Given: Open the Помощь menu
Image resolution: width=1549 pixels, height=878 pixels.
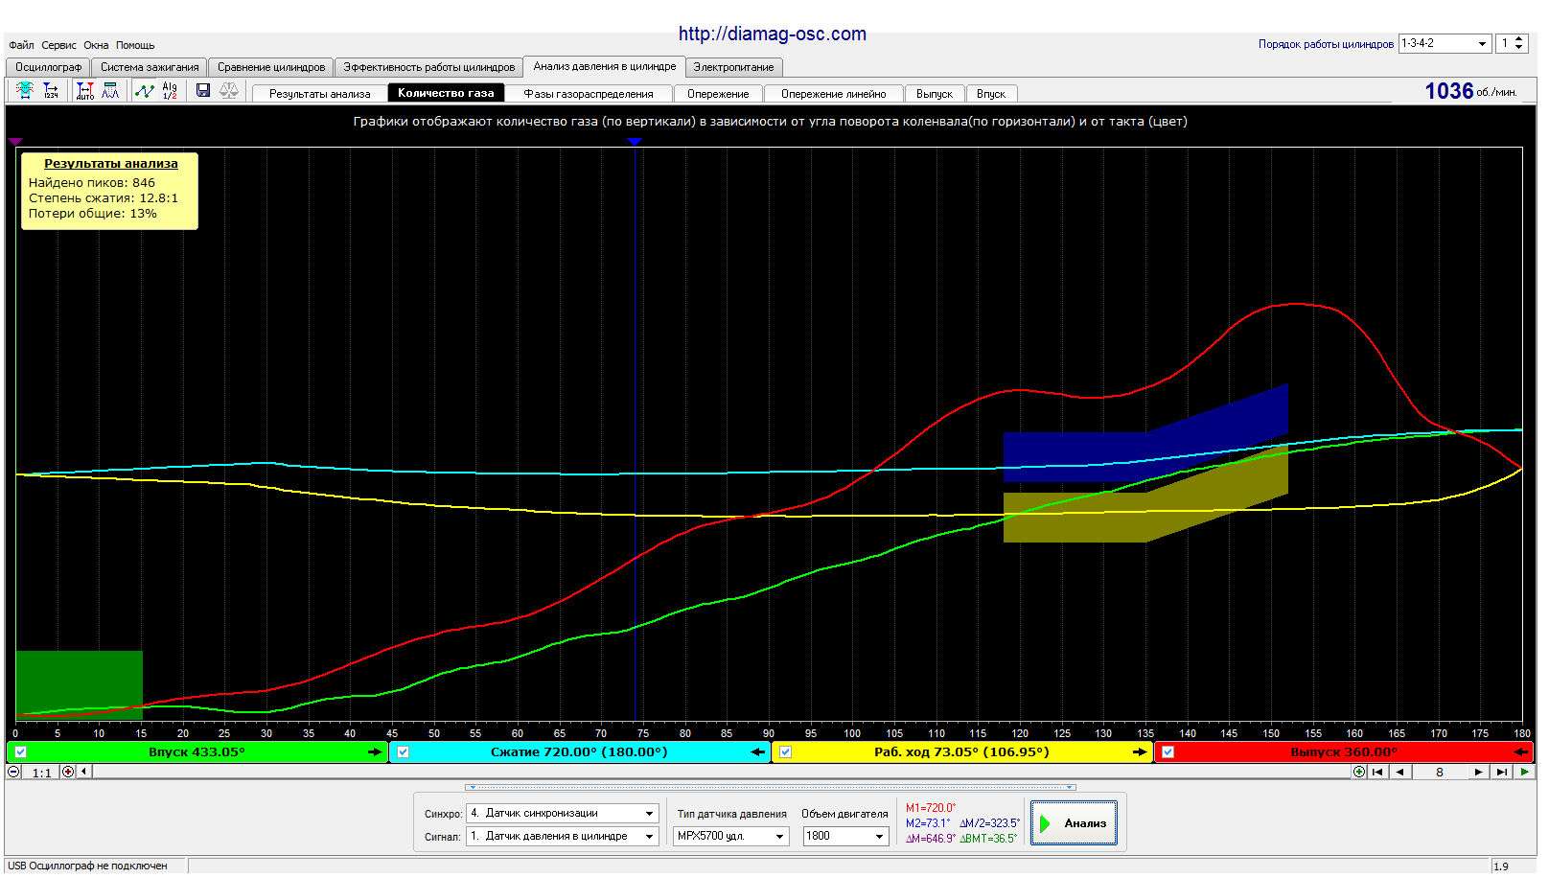Looking at the screenshot, I should (135, 45).
